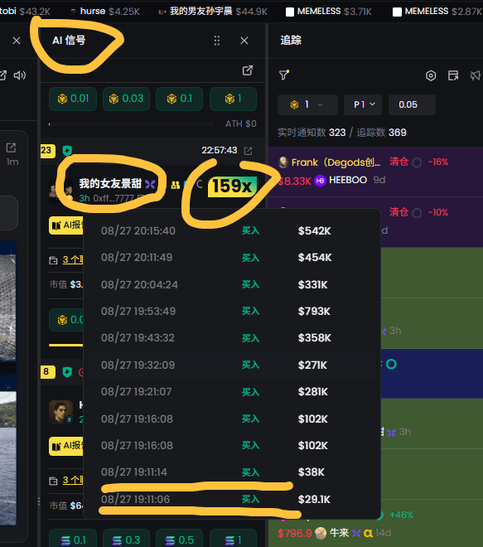Expand the BNB amount 1 dropdown

[x=307, y=104]
